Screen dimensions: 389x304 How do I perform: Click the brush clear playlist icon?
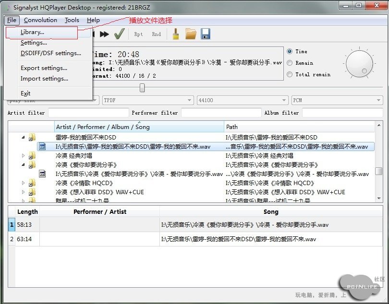(x=176, y=34)
